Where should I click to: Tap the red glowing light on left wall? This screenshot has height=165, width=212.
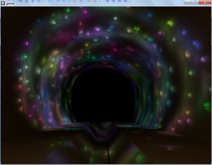(x=20, y=86)
